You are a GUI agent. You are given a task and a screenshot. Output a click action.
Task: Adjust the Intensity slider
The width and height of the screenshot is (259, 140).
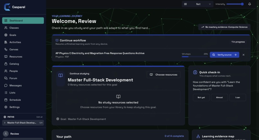tap(235, 4)
